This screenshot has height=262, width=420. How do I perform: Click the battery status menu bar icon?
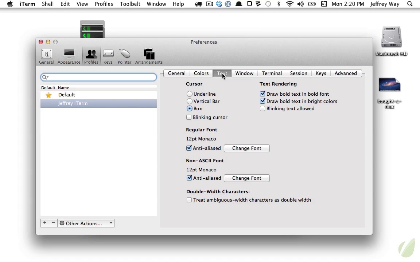pos(312,4)
